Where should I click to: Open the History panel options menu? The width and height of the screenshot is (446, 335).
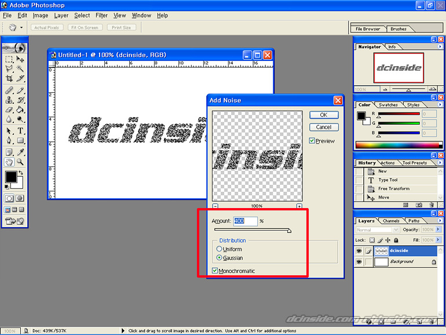(440, 162)
